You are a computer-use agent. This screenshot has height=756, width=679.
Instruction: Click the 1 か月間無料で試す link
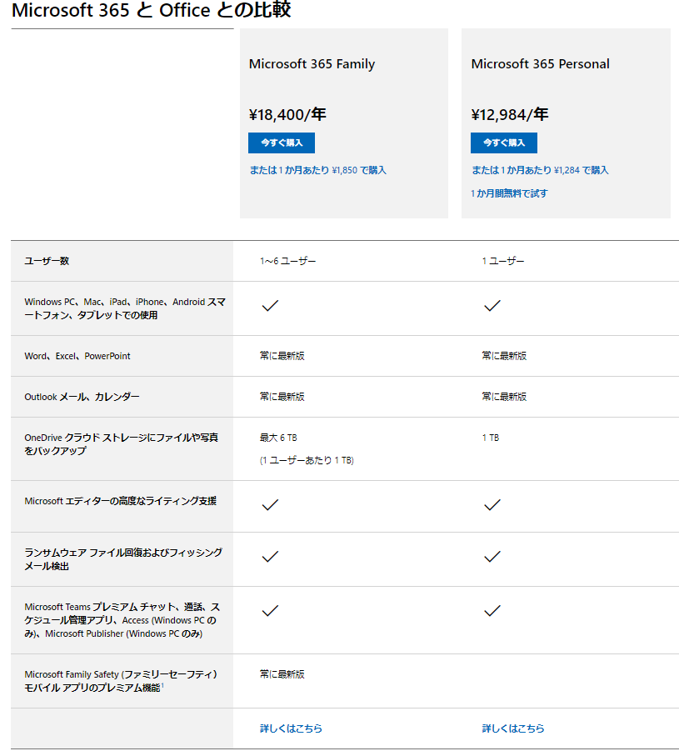coord(509,193)
